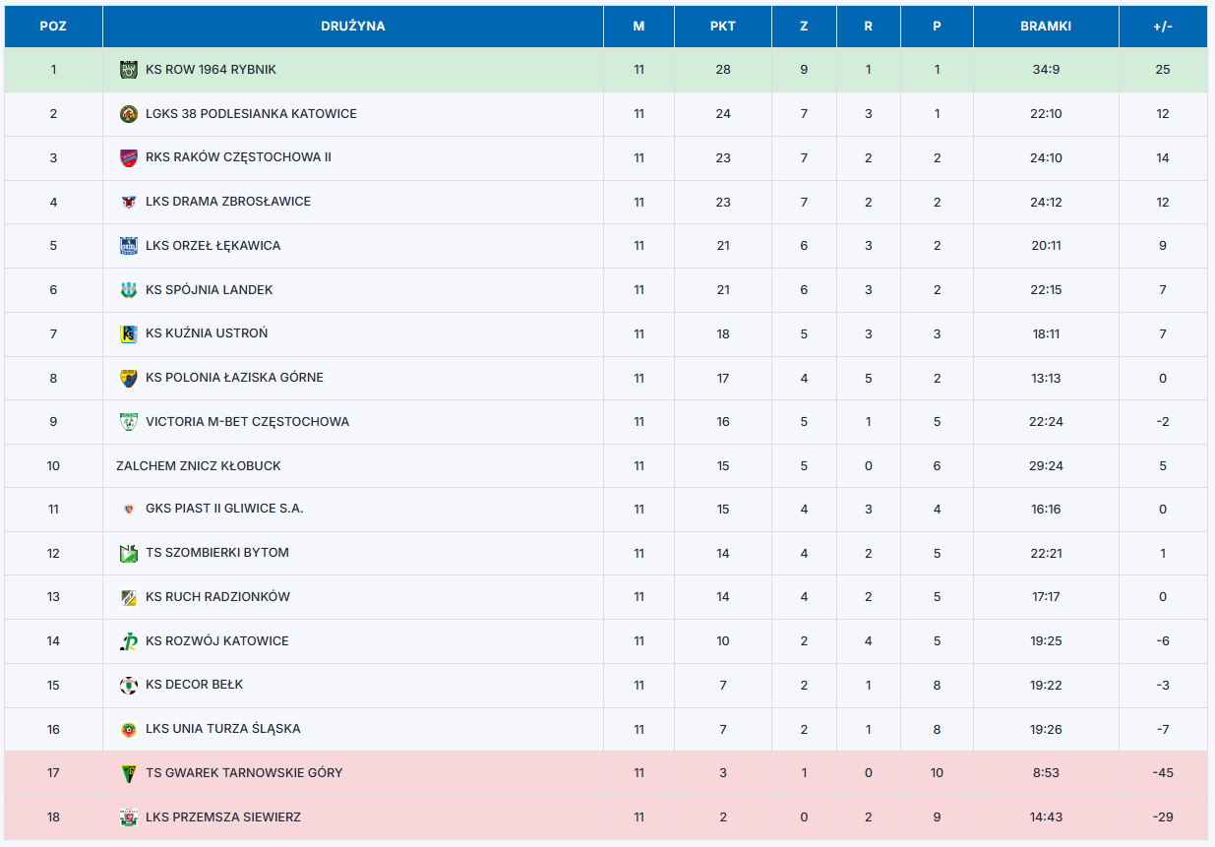Open LKS Przemsza Siewierz team page
The height and width of the screenshot is (847, 1215).
[x=222, y=817]
